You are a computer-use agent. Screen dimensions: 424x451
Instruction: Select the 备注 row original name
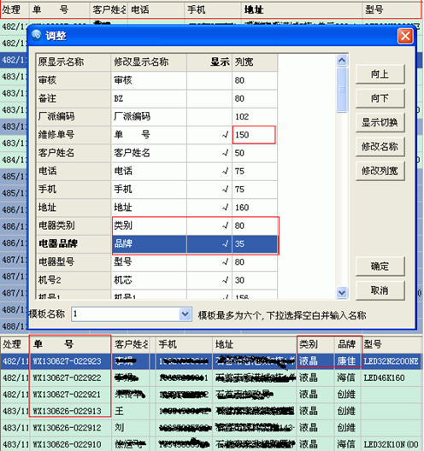[x=74, y=98]
